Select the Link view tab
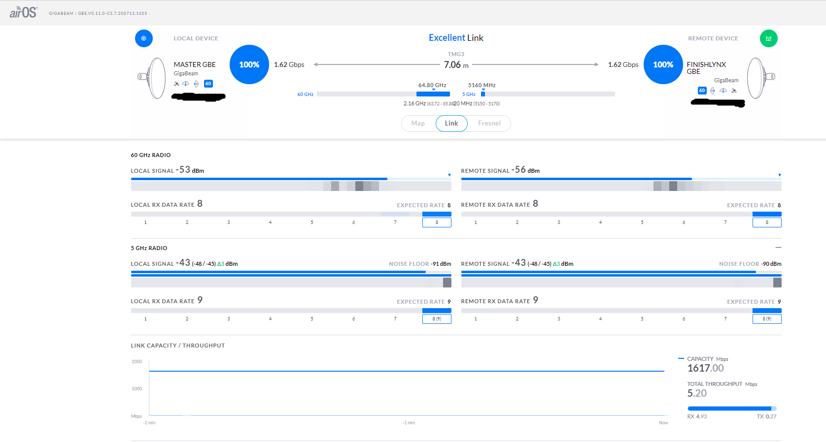Viewport: 826px width, 442px height. 451,124
